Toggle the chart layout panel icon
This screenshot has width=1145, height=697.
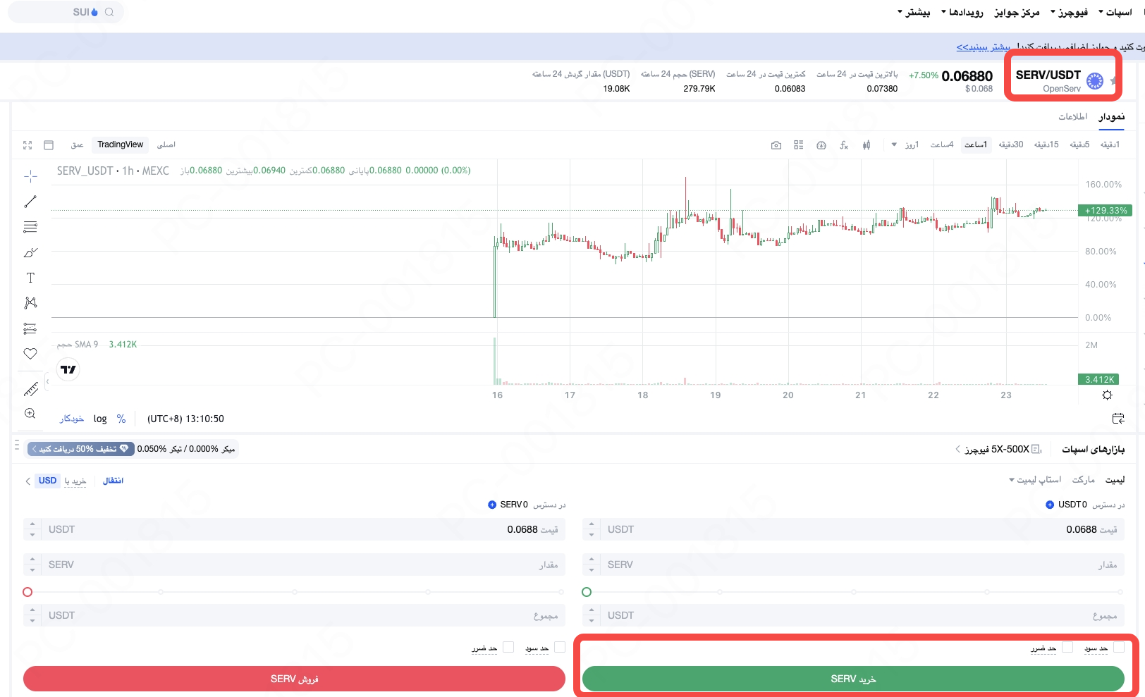[49, 145]
